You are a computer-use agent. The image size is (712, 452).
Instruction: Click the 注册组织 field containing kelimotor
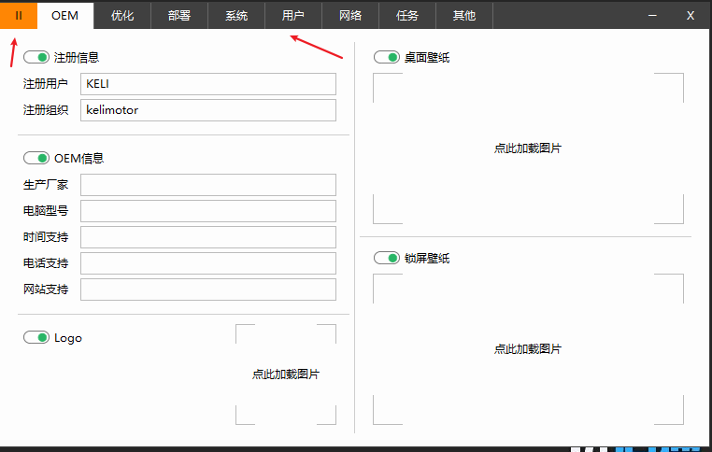pos(208,110)
